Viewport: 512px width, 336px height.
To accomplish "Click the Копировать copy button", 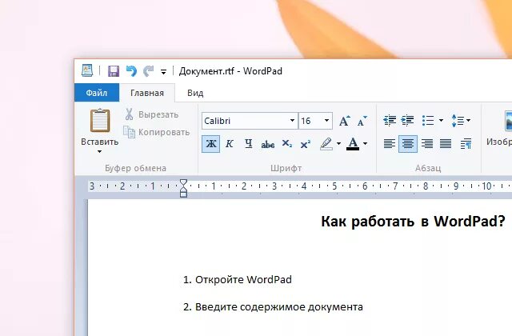I will click(x=157, y=132).
